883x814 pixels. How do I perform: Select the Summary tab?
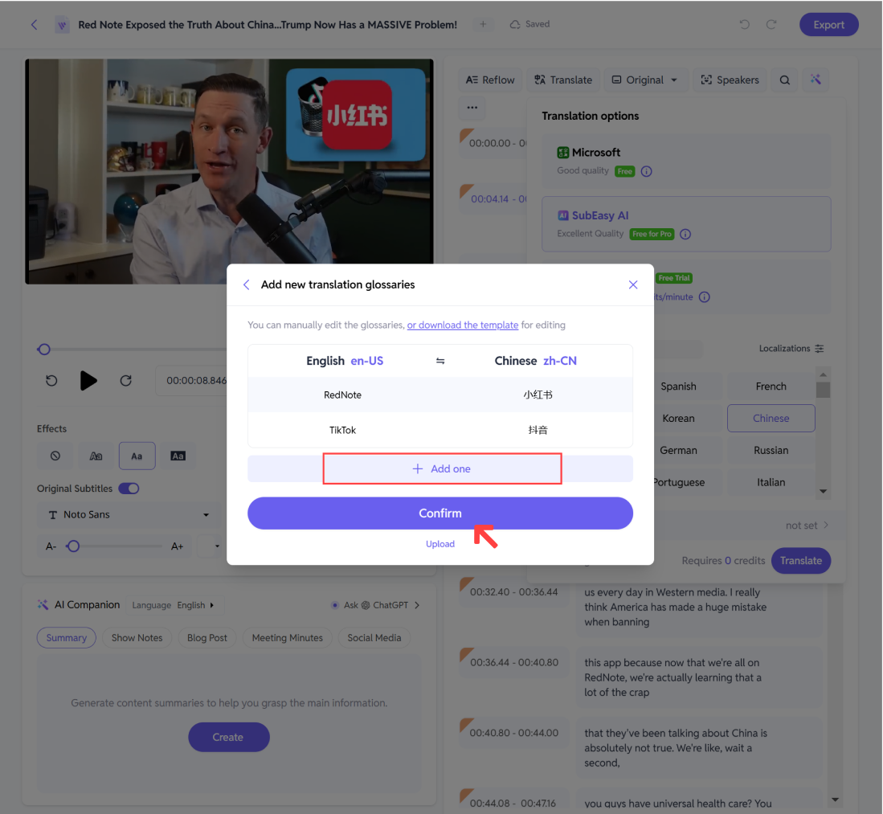coord(67,638)
